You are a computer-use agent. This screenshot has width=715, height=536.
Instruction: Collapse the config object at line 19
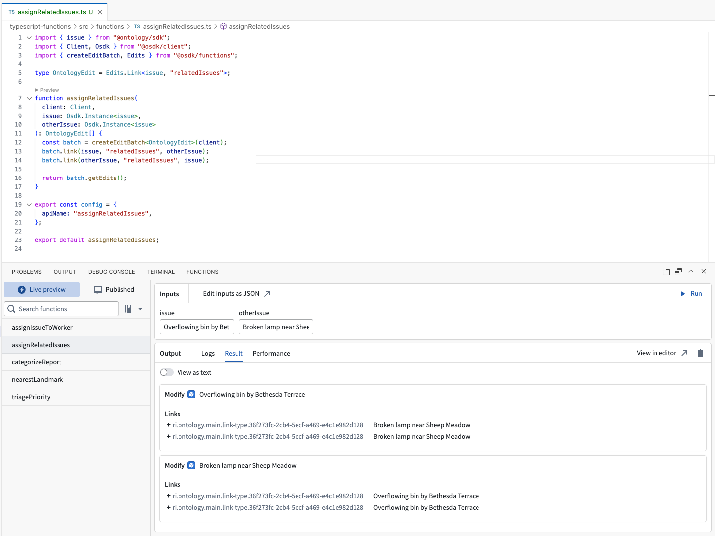click(x=29, y=205)
